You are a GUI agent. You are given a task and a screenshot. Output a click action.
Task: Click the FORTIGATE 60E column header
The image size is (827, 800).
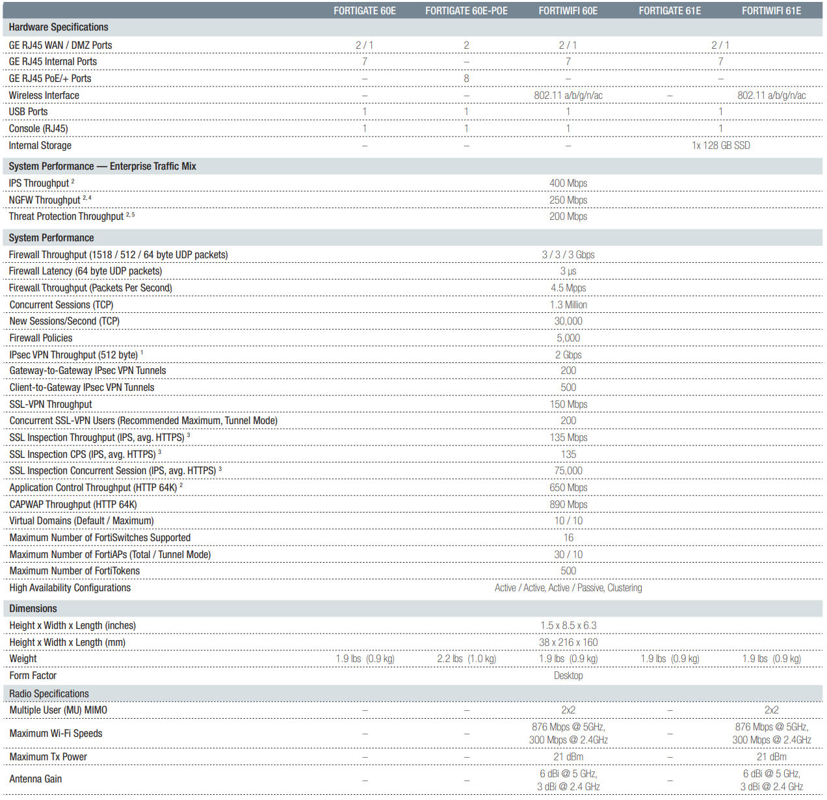364,10
